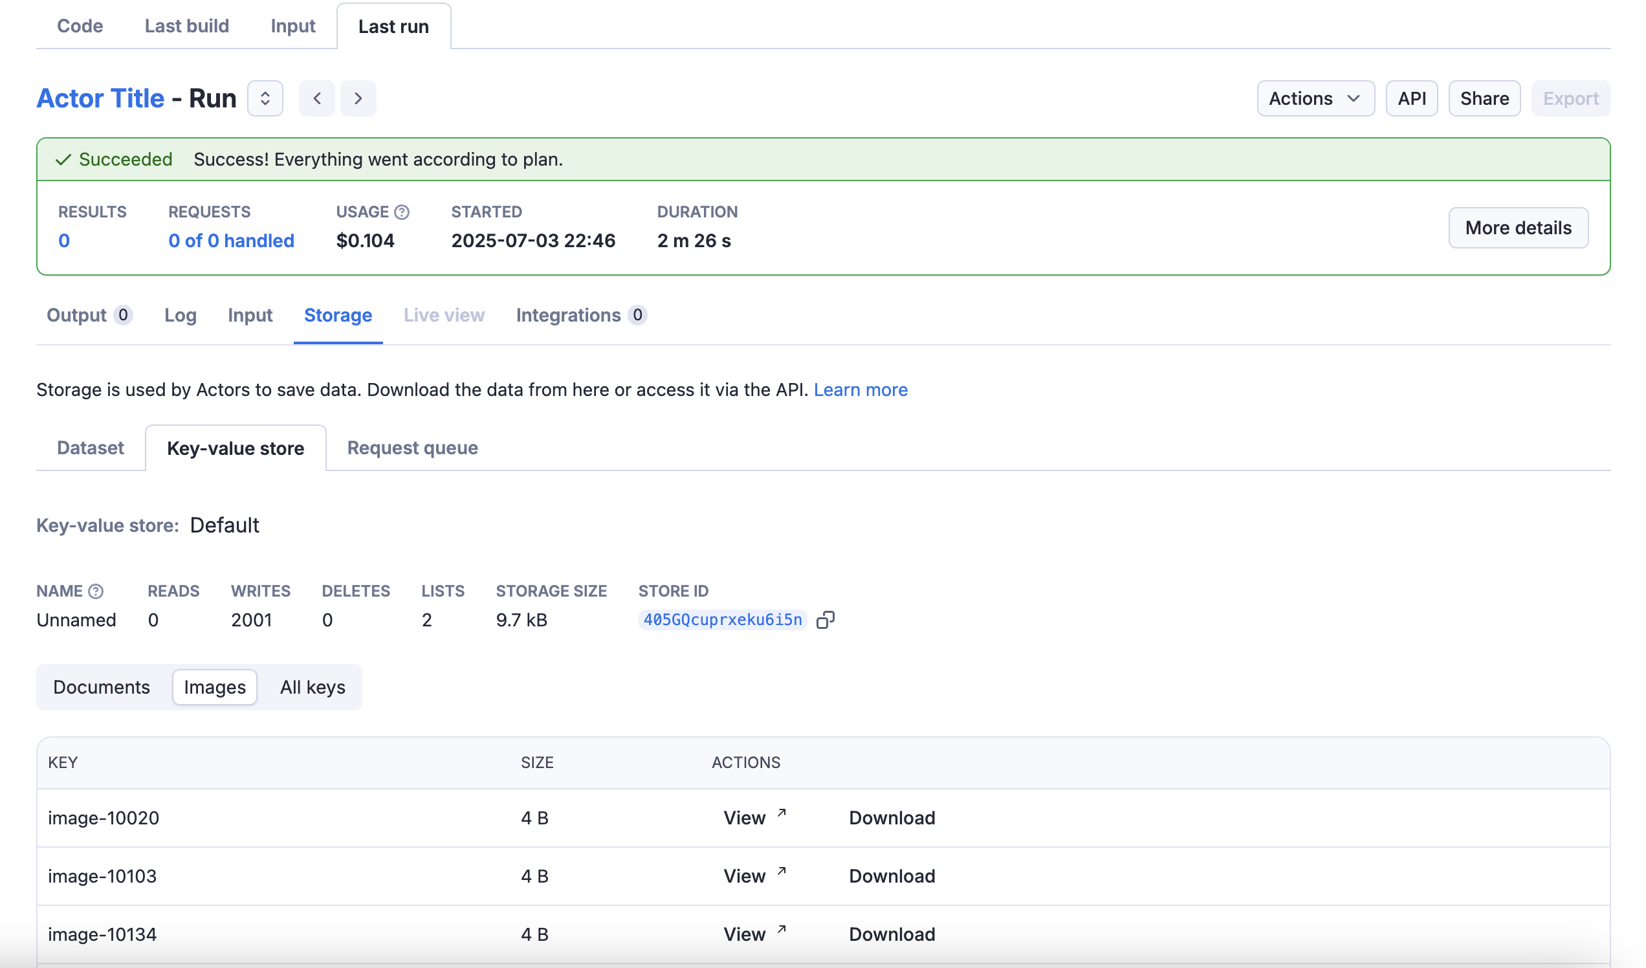Open the Request queue tab

click(412, 448)
